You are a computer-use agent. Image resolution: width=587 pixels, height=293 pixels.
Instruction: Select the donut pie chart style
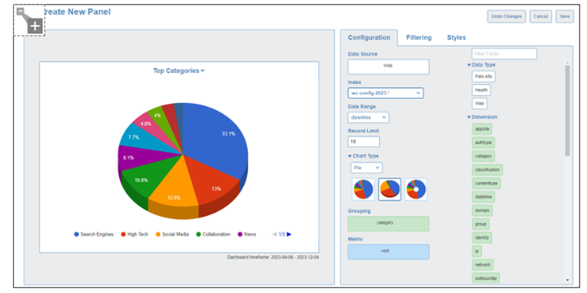pyautogui.click(x=416, y=189)
